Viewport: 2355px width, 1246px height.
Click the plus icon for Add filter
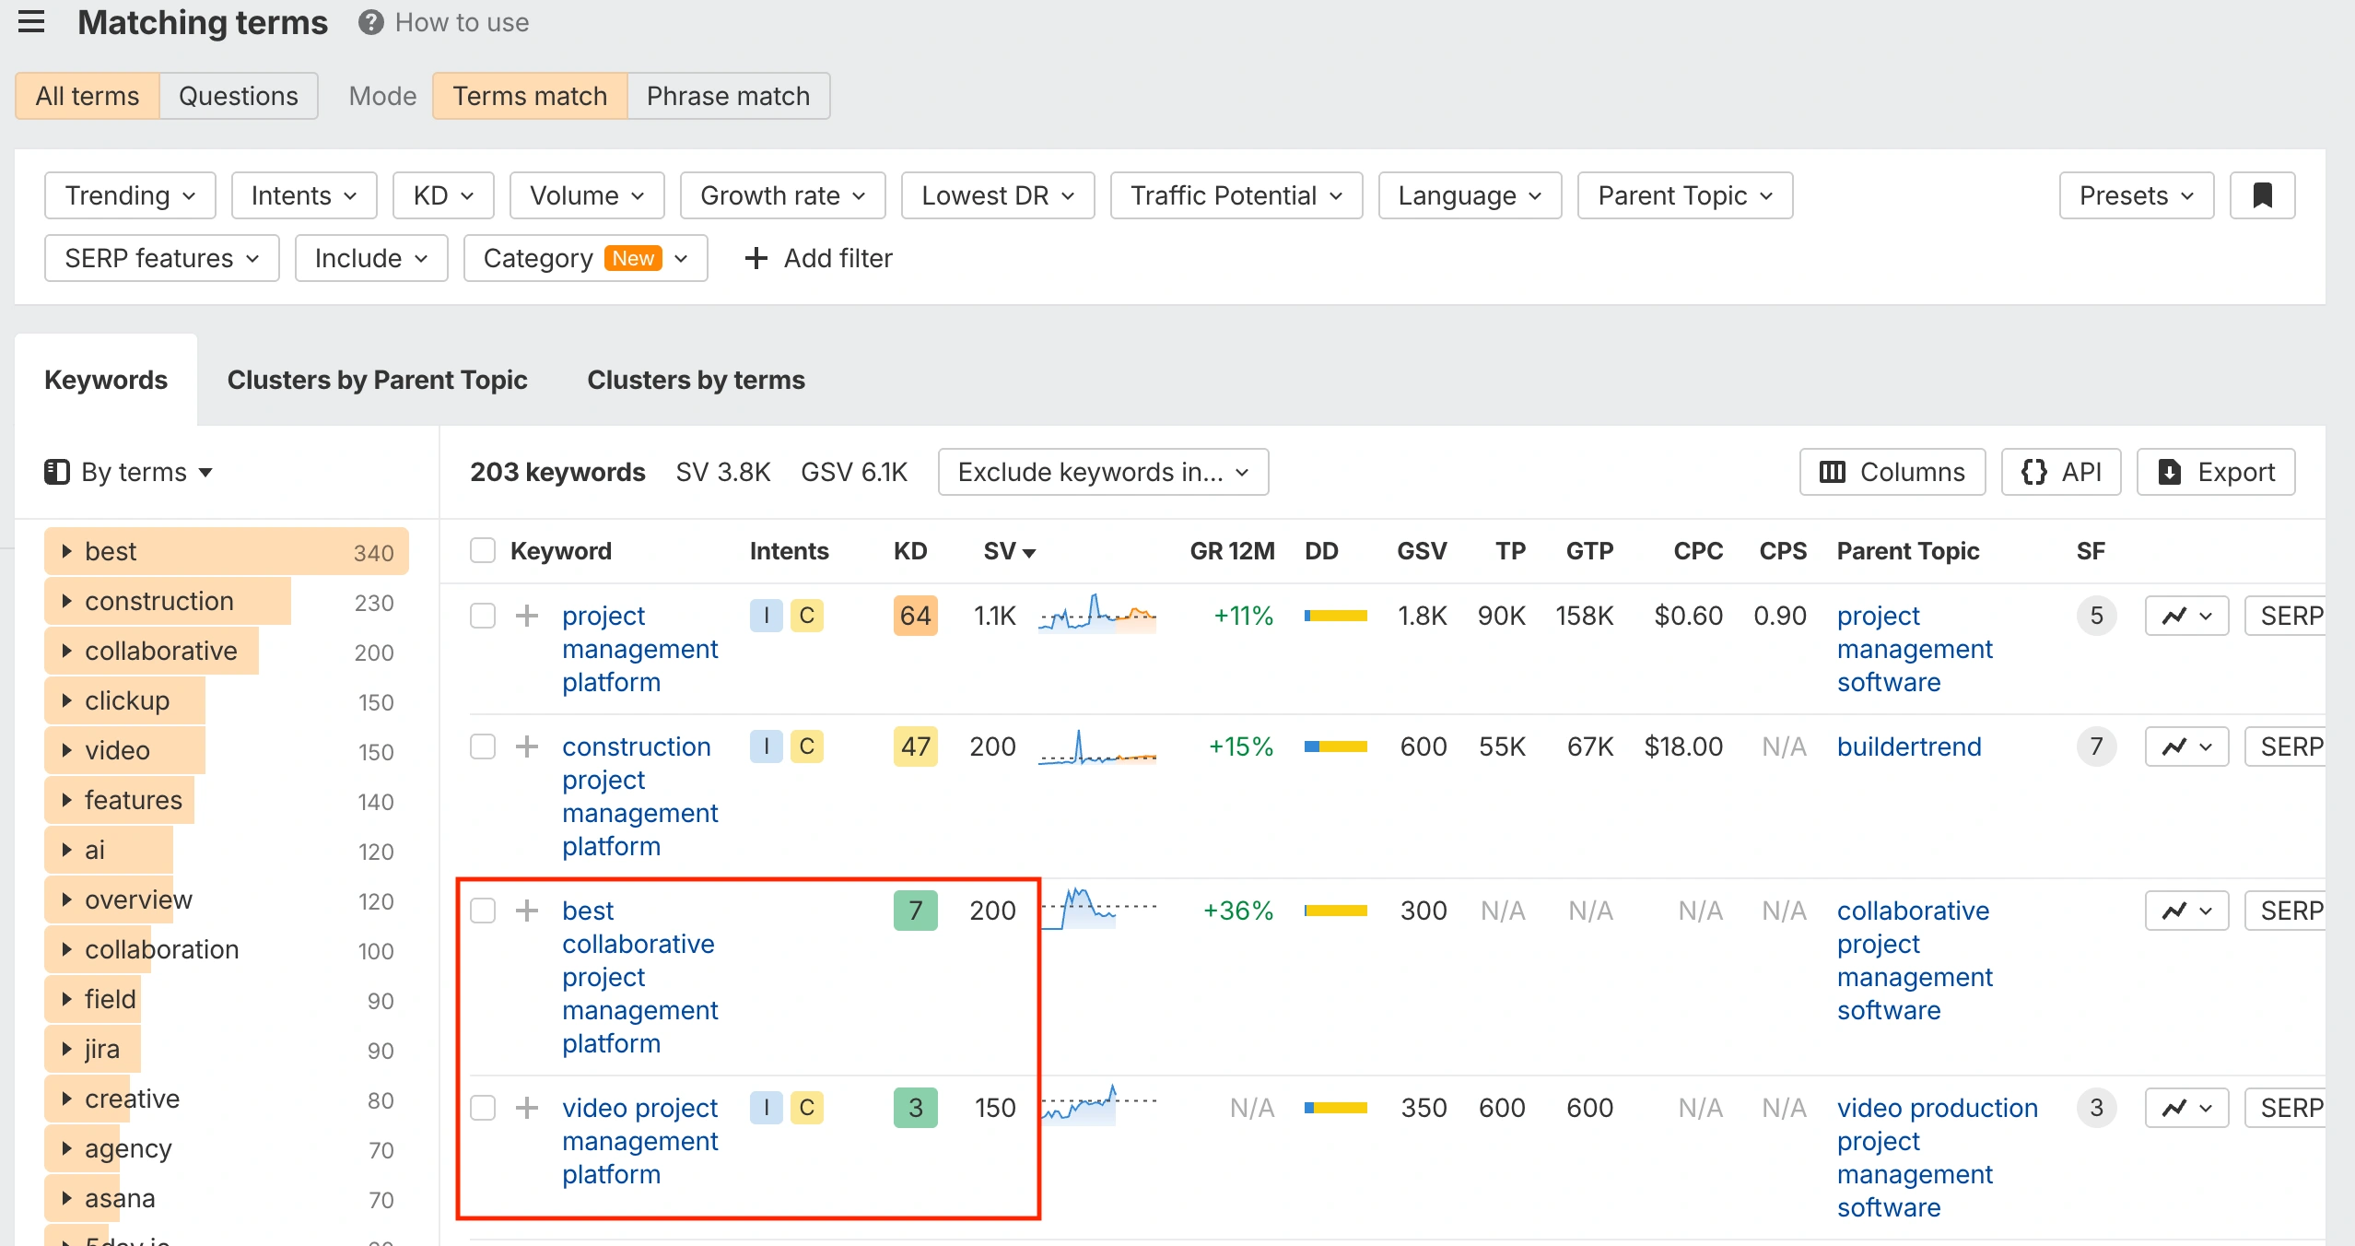756,258
